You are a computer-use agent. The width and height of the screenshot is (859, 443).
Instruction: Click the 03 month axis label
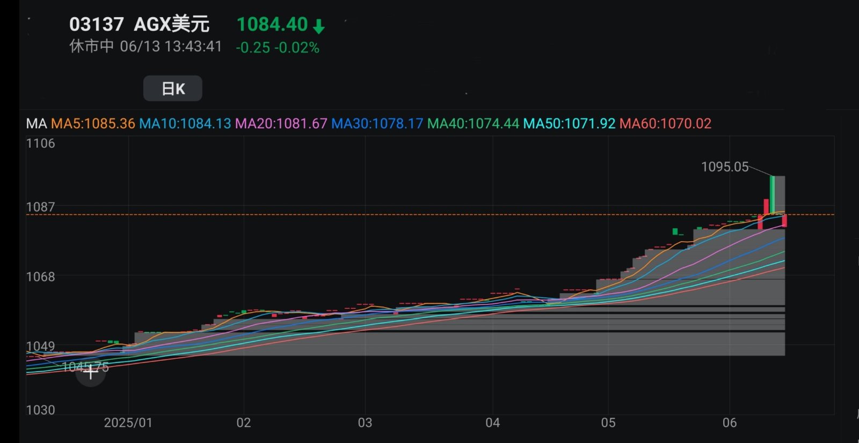(365, 423)
